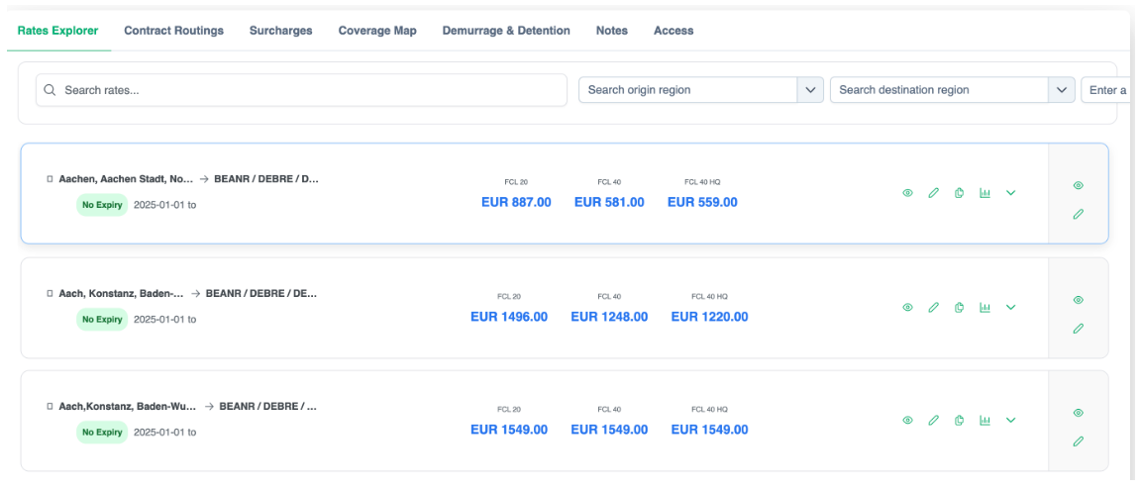Click the EUR 581.00 FCL 40 price
The width and height of the screenshot is (1139, 491).
pos(609,203)
